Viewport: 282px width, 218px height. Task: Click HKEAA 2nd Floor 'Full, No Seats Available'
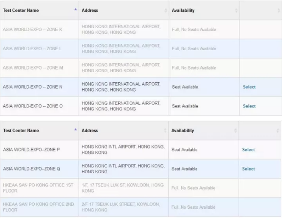194,207
